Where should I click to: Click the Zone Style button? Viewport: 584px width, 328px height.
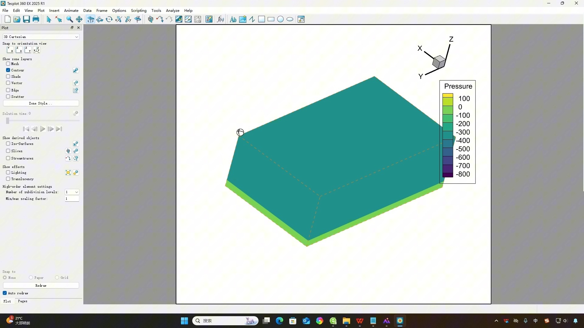point(41,103)
